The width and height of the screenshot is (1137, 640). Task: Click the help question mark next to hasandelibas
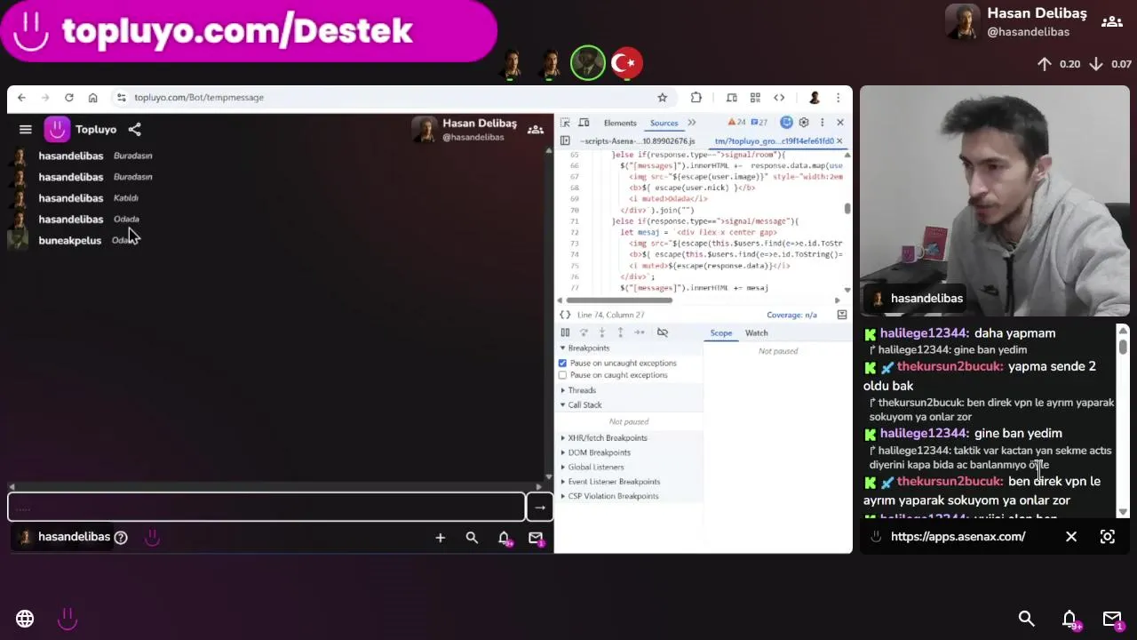tap(121, 538)
